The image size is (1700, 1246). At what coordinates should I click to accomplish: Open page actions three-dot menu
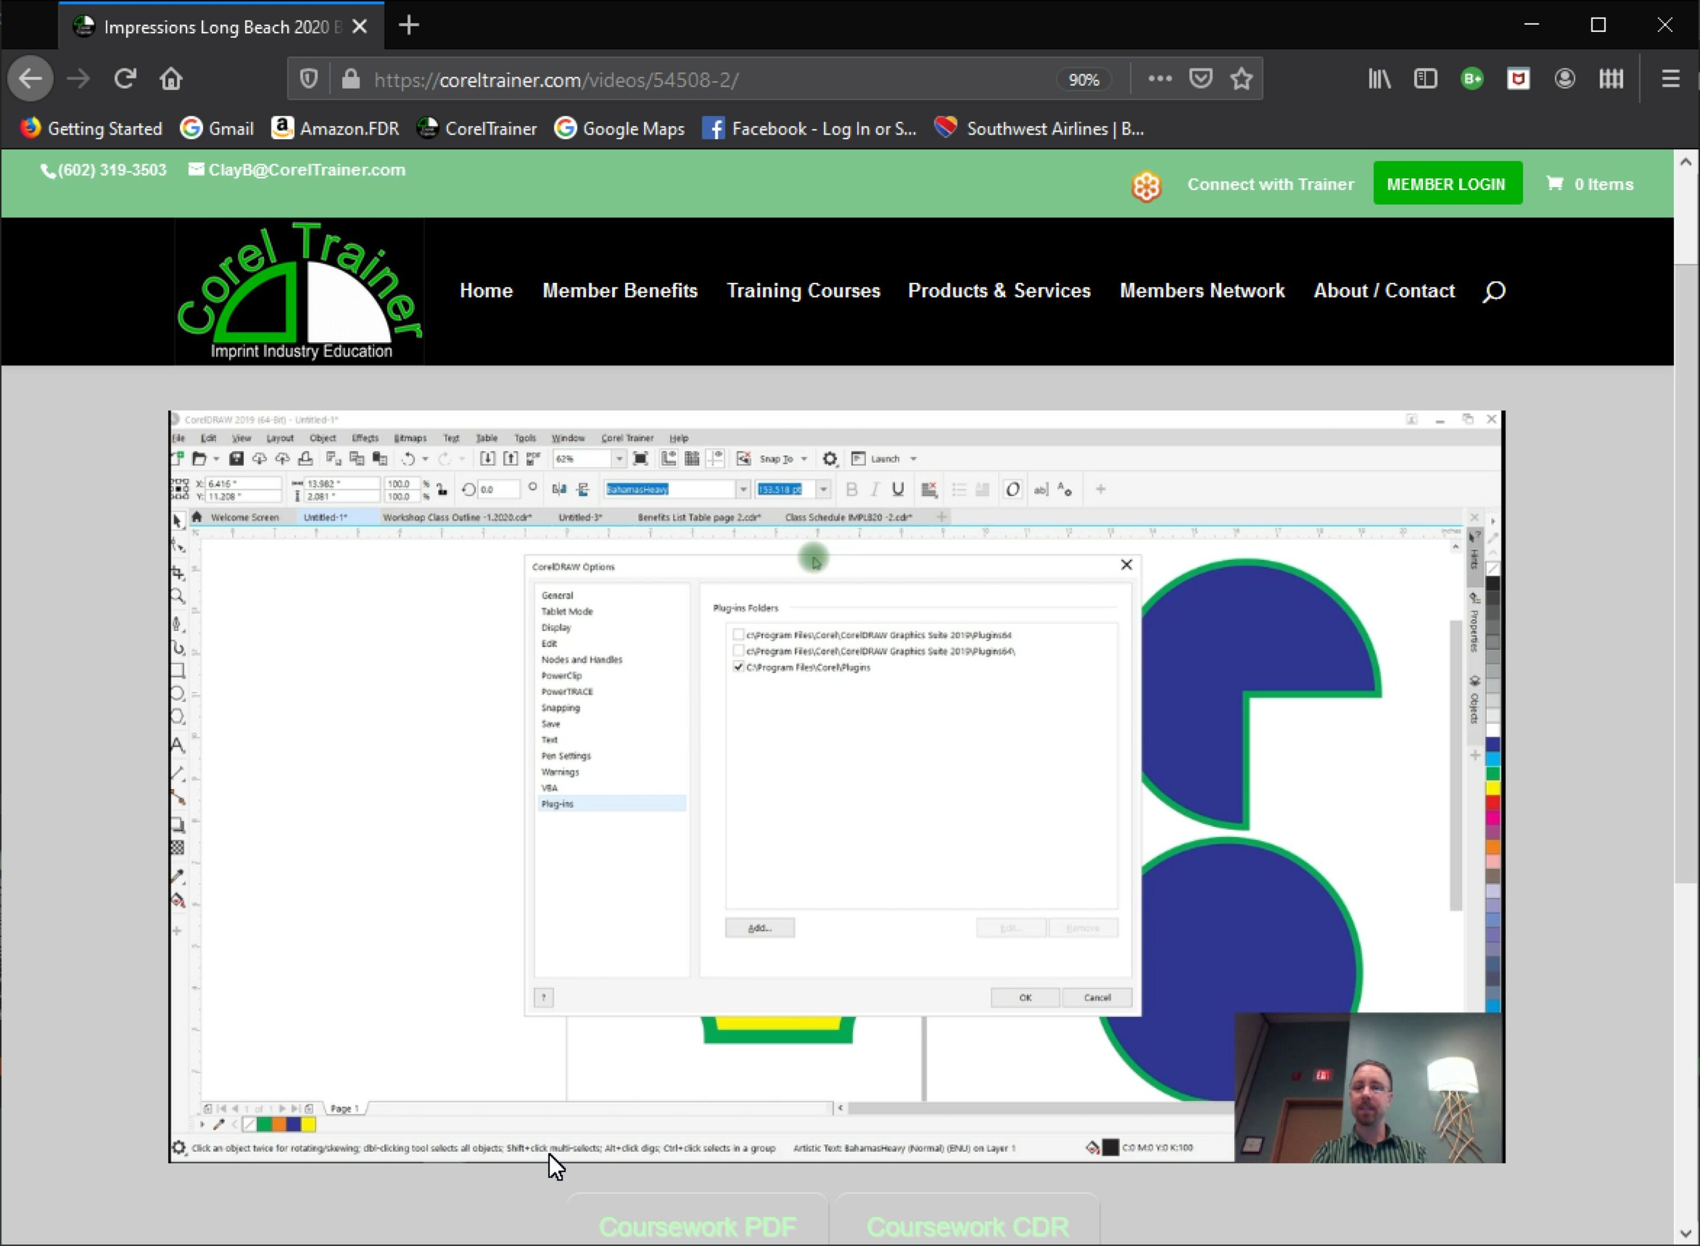click(1159, 79)
